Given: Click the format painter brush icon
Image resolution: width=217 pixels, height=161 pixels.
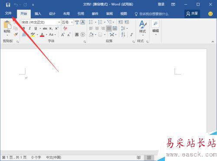Looking at the screenshot, I should pos(16,34).
